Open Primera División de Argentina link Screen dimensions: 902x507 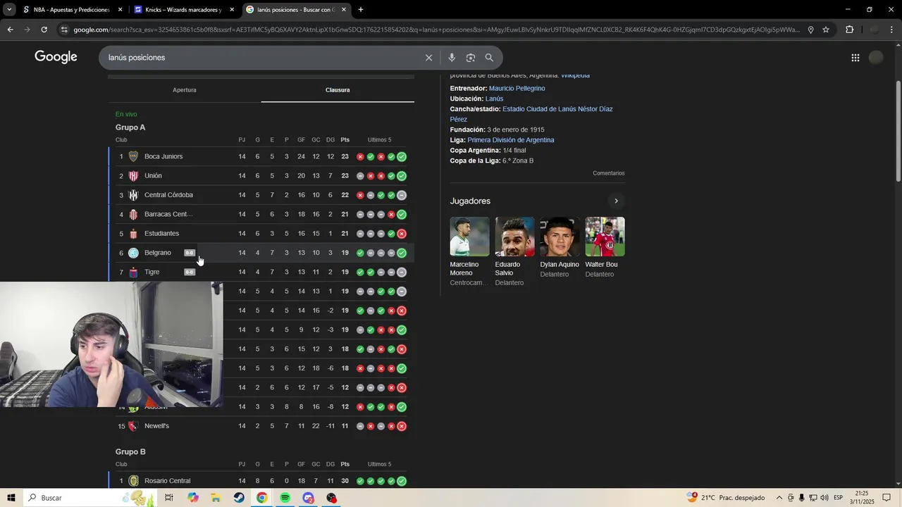(x=511, y=140)
